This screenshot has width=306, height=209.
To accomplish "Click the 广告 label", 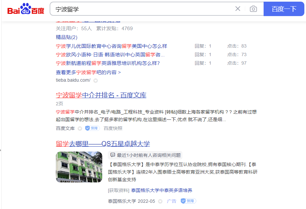I will 171,201.
